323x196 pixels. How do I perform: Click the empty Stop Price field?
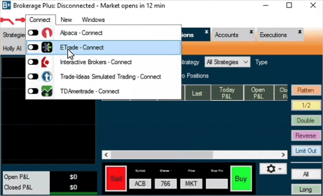217,183
